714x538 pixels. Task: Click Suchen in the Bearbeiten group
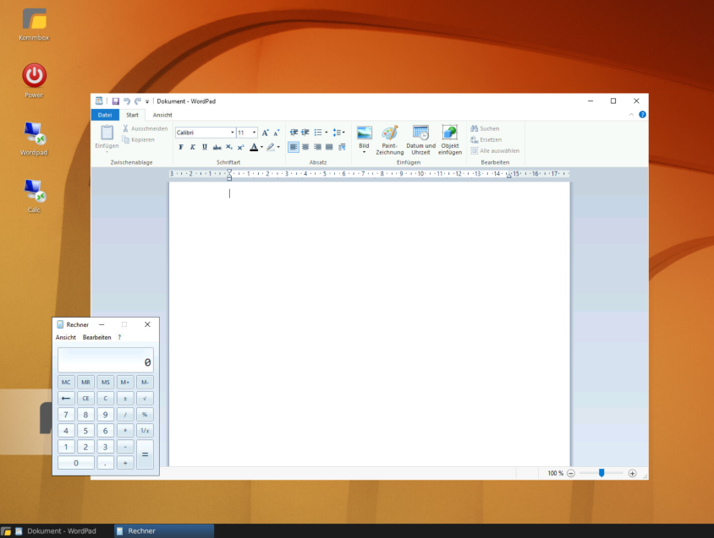pos(486,128)
